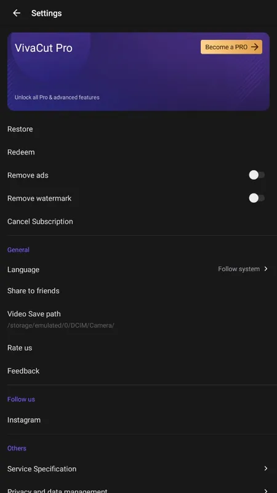Screen dimensions: 277x493
Task: Enable the Remove watermark switch
Action: coord(257,198)
